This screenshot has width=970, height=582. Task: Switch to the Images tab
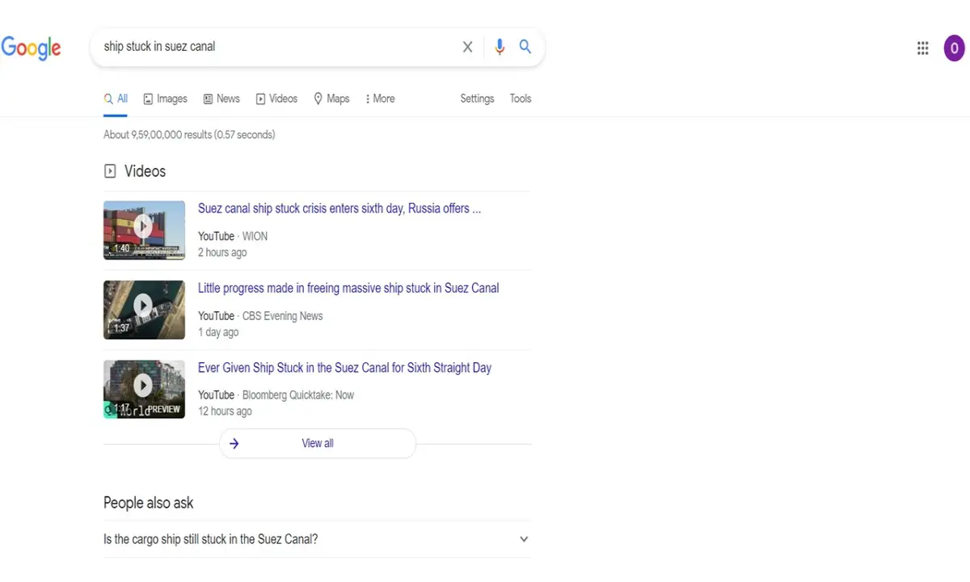tap(165, 99)
